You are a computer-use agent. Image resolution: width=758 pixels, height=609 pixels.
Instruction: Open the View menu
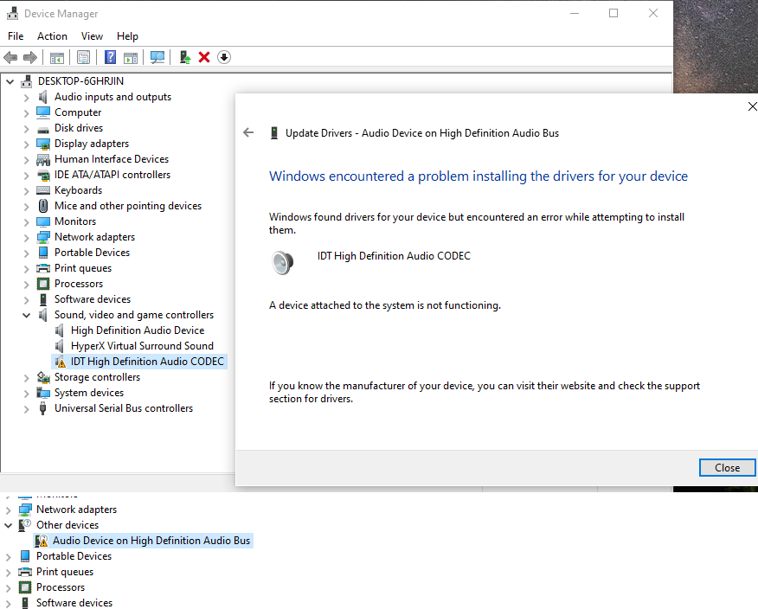(x=92, y=36)
